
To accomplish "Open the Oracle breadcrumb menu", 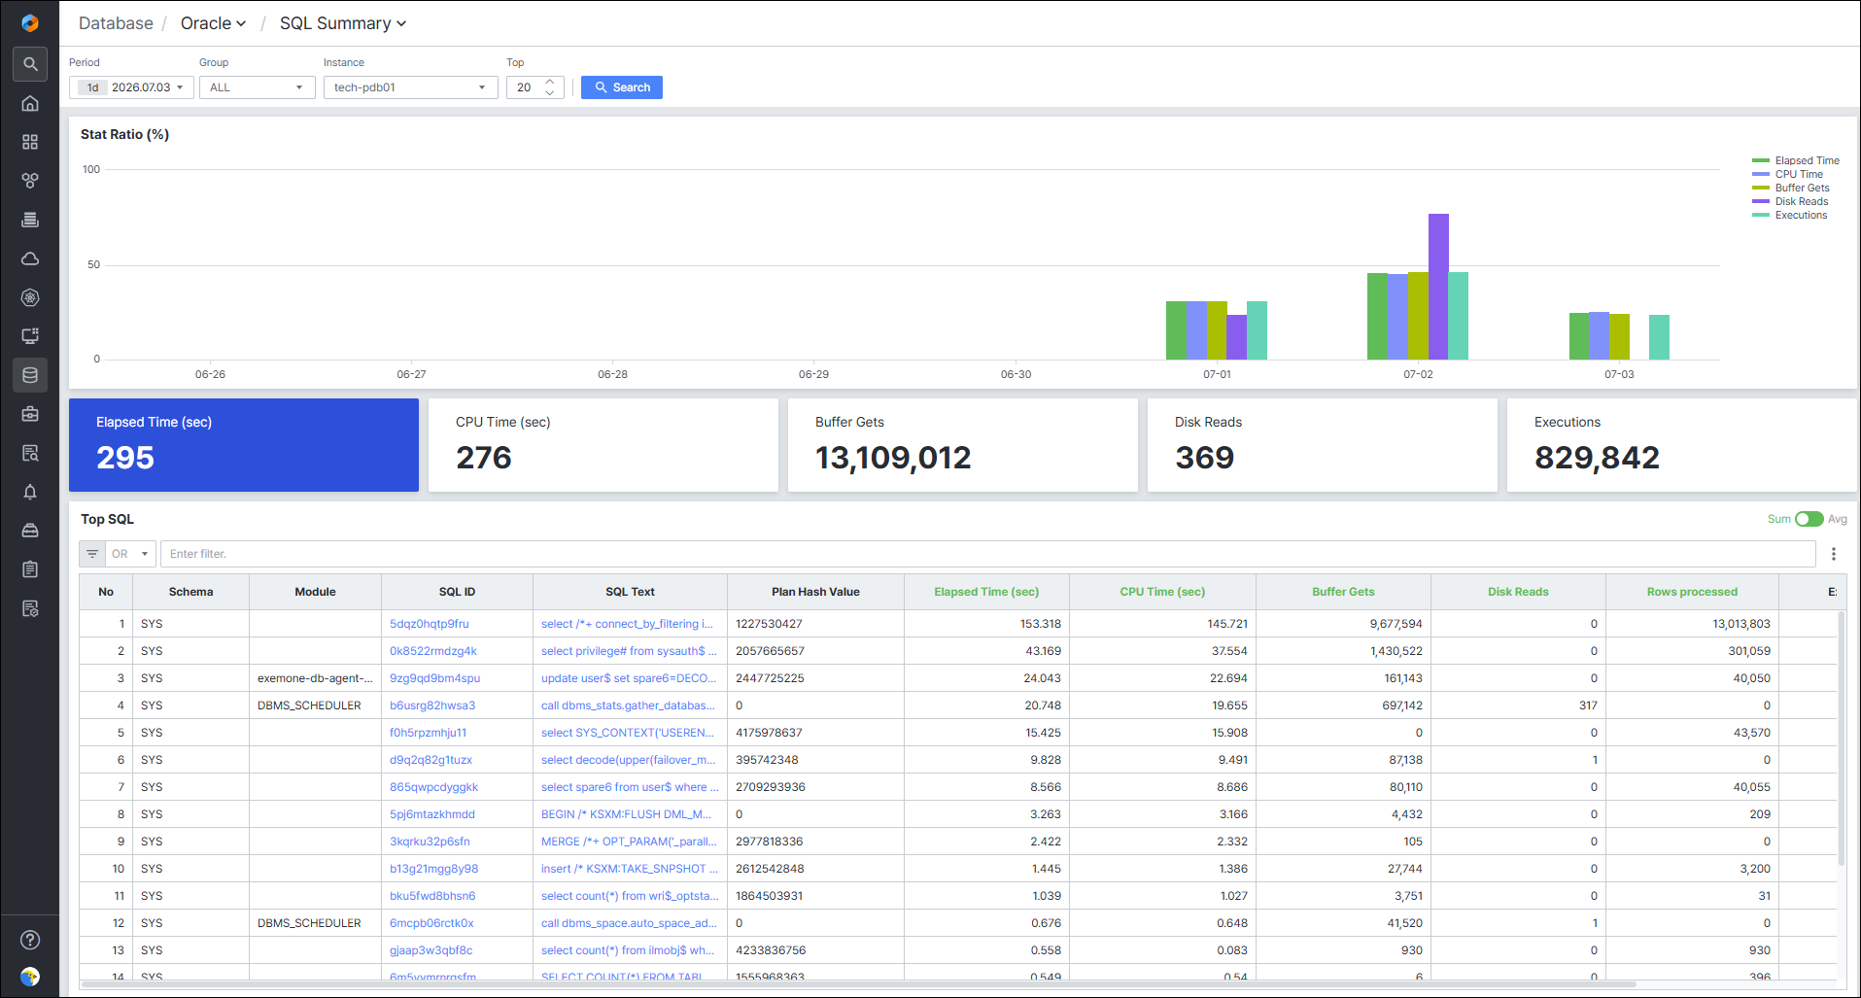I will [214, 23].
